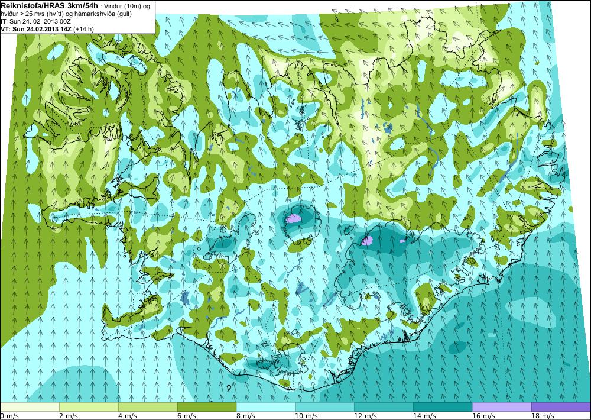
Task: Click the '10 m/s' legend label
Action: 306,416
